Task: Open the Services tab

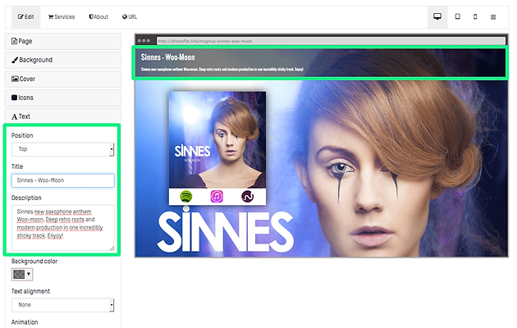Action: 62,16
